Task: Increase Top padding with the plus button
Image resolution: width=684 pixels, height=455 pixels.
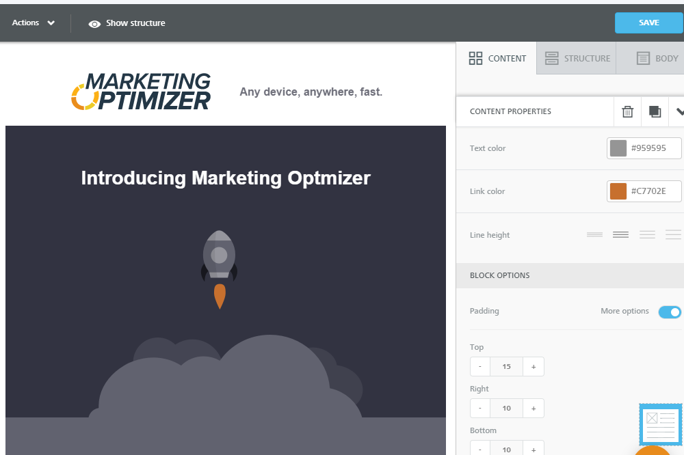Action: [534, 366]
